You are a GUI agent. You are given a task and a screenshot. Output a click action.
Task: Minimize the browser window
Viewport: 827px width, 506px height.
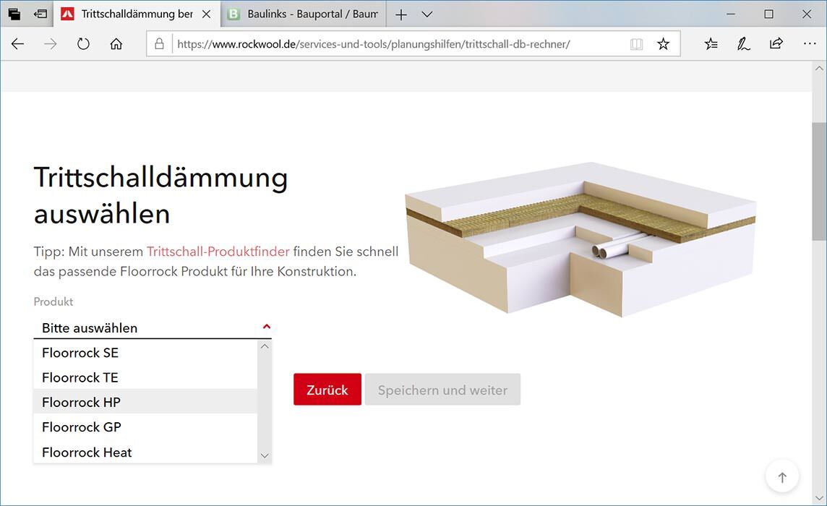730,14
